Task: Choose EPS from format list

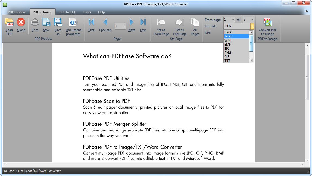Action: 236,49
